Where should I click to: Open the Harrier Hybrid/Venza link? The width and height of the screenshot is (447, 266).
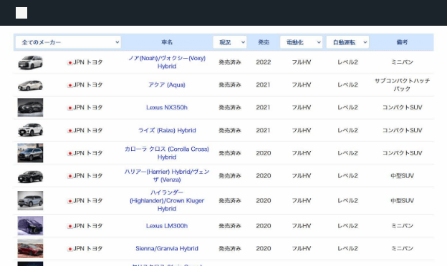[167, 175]
